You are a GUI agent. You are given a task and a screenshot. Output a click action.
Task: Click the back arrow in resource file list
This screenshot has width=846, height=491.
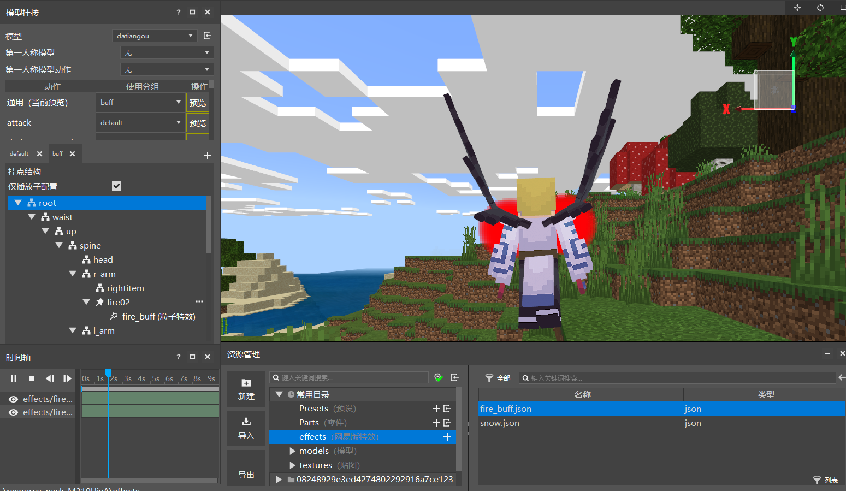[x=842, y=377]
